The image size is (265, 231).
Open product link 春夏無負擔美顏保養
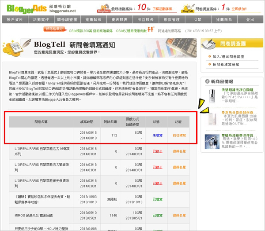(239, 113)
